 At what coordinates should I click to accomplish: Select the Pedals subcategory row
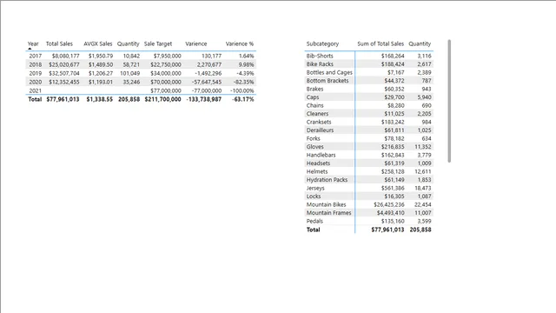pyautogui.click(x=368, y=221)
